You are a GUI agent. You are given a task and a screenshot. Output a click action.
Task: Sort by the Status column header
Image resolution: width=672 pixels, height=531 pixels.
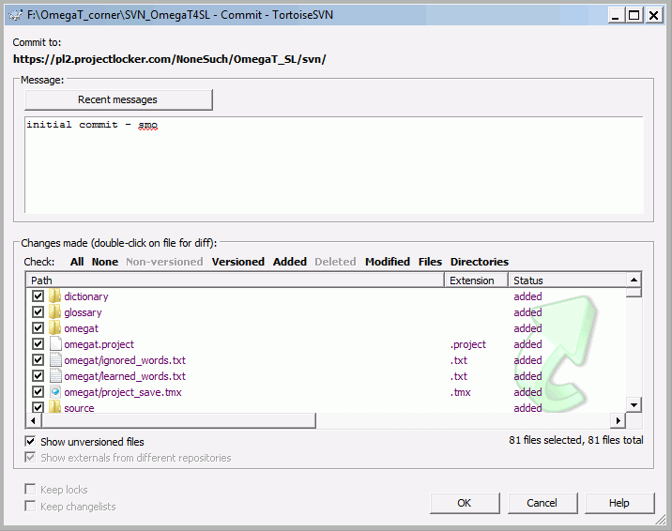[x=567, y=281]
